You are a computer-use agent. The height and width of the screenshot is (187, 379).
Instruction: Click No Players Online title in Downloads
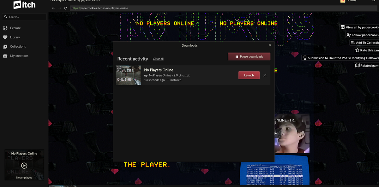point(159,70)
